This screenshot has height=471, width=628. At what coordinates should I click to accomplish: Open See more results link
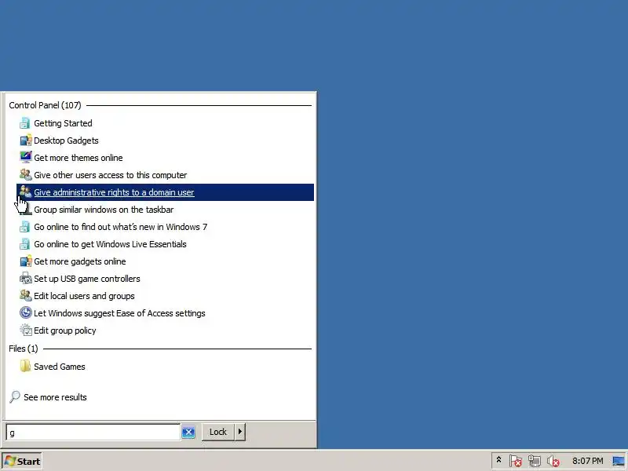pos(55,397)
